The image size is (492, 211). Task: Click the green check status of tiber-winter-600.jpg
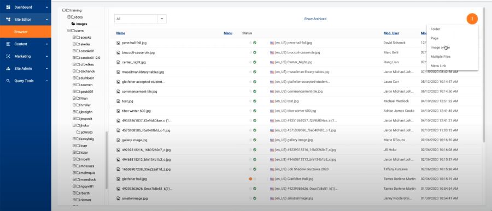(255, 111)
